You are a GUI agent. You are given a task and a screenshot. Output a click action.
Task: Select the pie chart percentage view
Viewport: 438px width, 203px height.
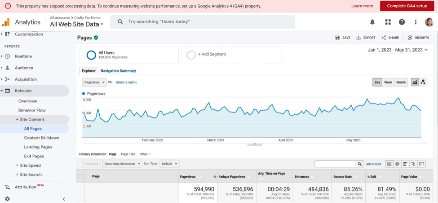[397, 164]
